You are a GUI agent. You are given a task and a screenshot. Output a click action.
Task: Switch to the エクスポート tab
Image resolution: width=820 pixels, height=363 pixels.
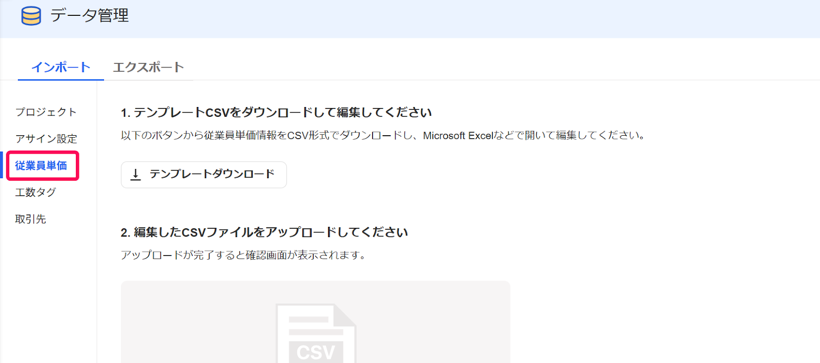click(149, 67)
